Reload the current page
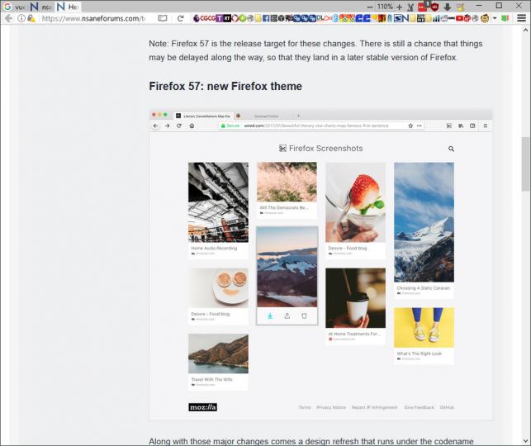The width and height of the screenshot is (531, 446). pyautogui.click(x=180, y=18)
